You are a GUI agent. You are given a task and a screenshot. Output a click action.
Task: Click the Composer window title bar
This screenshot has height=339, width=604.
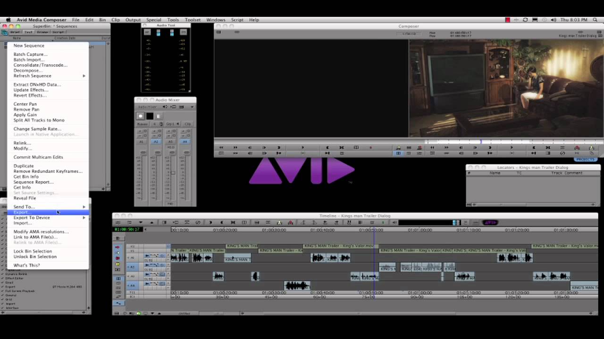click(x=409, y=26)
